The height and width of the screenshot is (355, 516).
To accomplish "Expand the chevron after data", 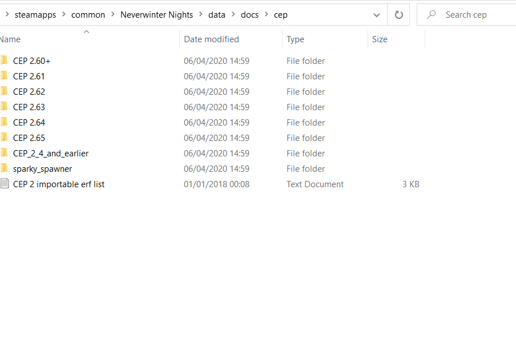I will tap(233, 14).
